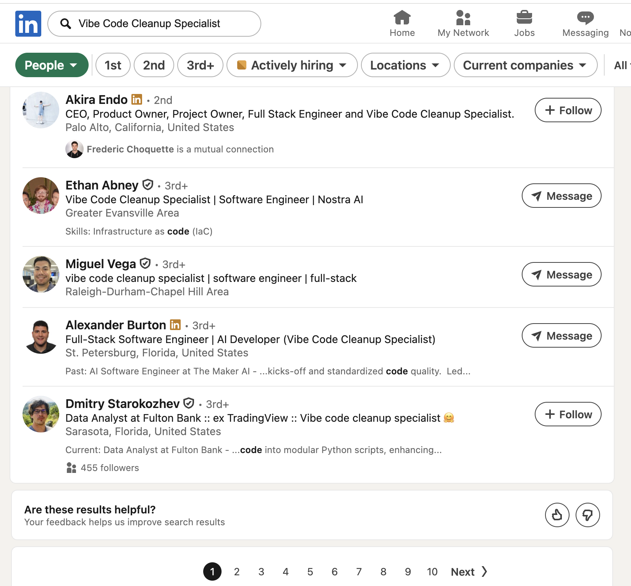This screenshot has width=631, height=586.
Task: Go to results page 2
Action: click(x=237, y=571)
